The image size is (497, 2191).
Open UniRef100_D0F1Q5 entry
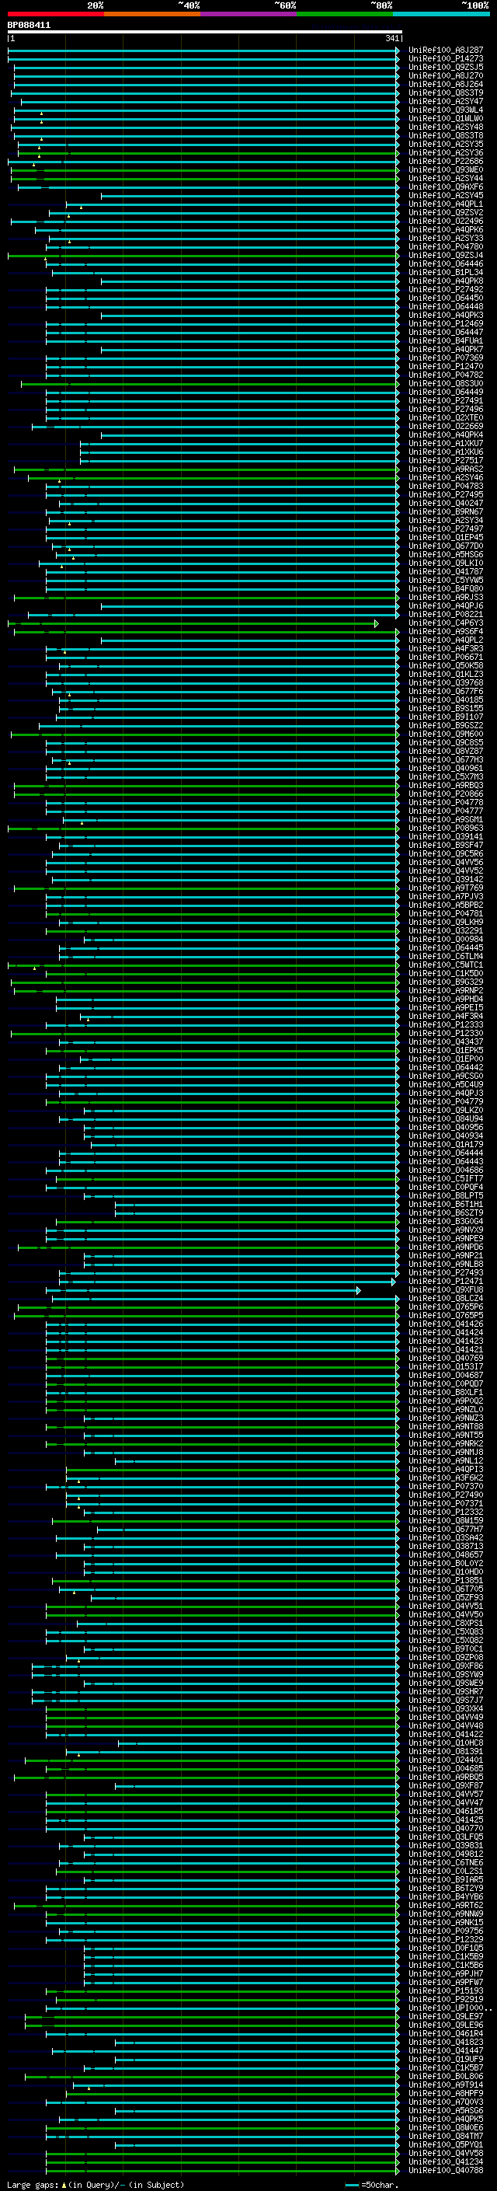[446, 1948]
